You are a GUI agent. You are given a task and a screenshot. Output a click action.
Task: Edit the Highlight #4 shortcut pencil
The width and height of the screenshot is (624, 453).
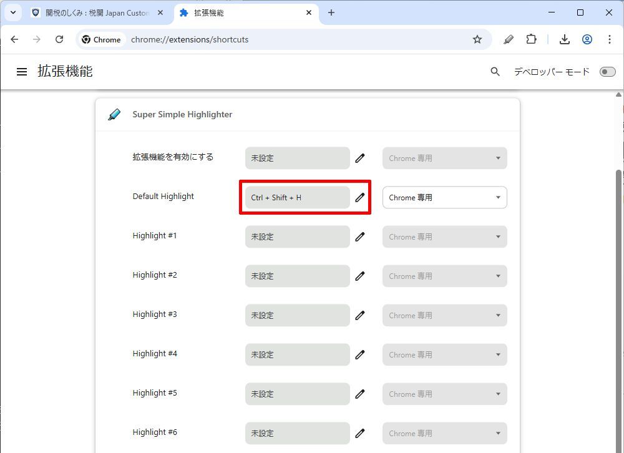[360, 354]
